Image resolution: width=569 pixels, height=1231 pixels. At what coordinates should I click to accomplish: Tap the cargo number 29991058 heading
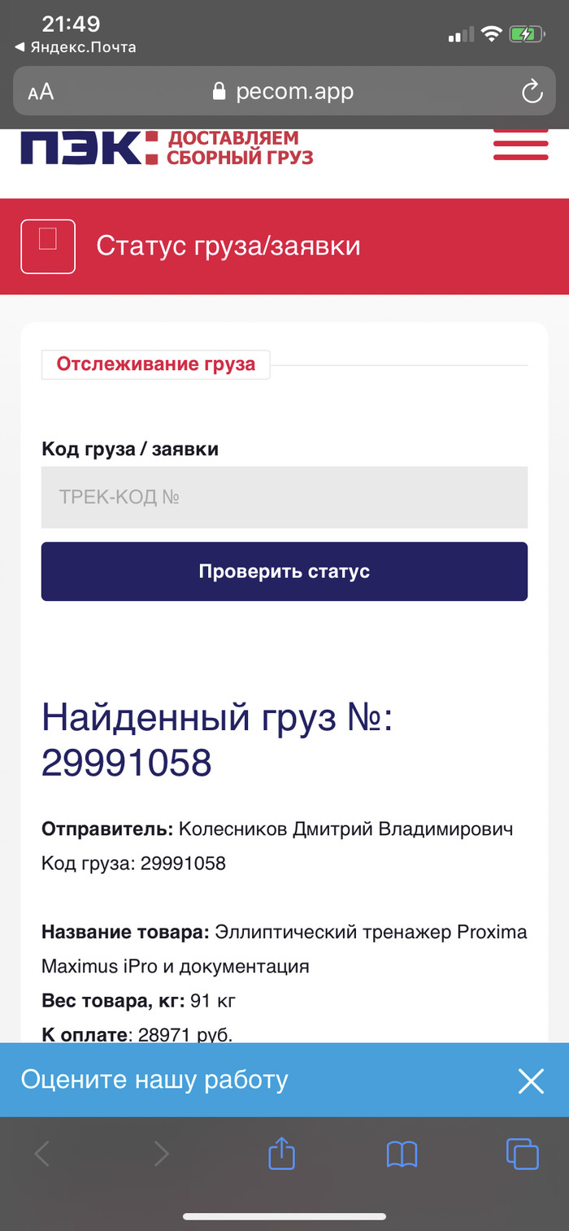127,763
